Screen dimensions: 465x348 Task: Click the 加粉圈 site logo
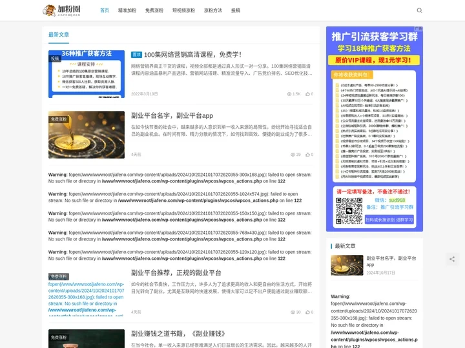pyautogui.click(x=62, y=10)
